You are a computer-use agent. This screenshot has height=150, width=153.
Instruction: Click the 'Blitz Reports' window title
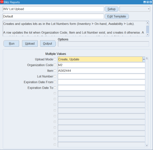click(x=12, y=2)
